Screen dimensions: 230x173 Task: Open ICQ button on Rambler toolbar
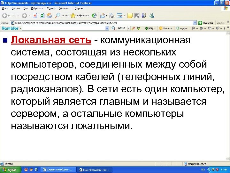[149, 28]
